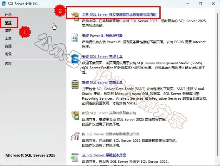
Task: Click the Power BI report server icon
Action: [75, 38]
